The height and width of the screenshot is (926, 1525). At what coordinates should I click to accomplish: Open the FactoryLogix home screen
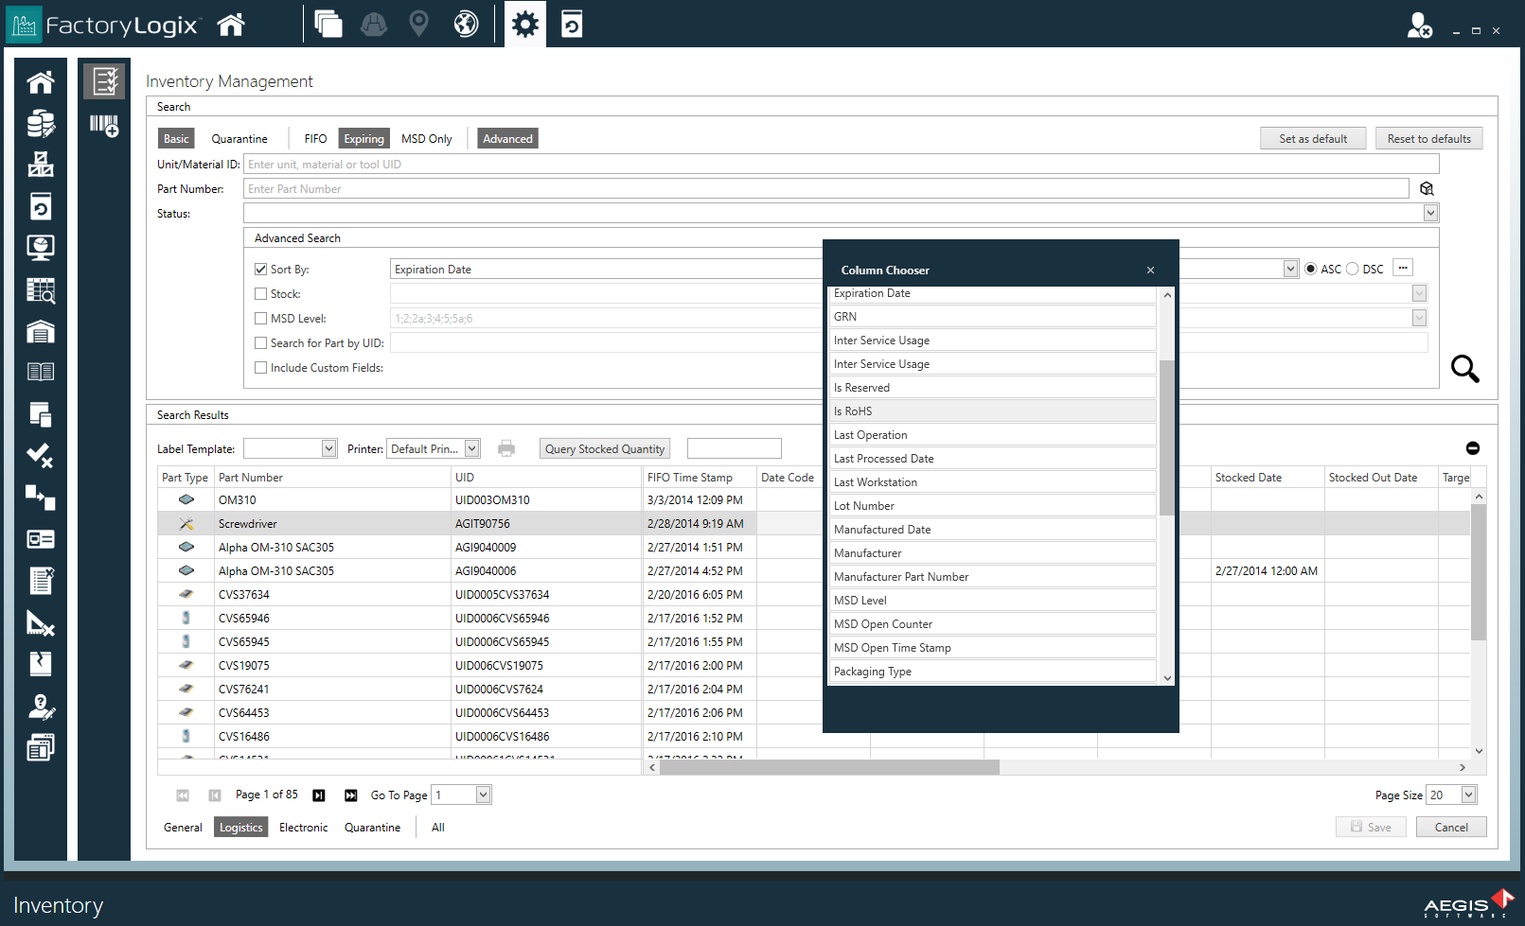pos(230,24)
